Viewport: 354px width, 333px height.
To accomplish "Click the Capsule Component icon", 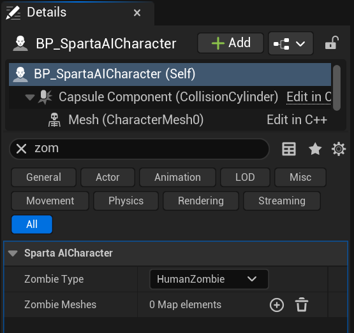I will (x=45, y=97).
